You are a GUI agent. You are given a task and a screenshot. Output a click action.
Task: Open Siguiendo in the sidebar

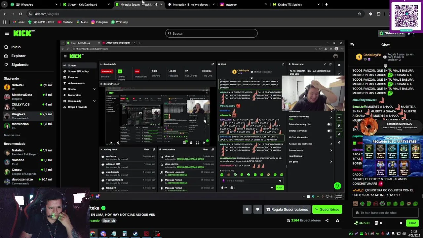click(20, 64)
